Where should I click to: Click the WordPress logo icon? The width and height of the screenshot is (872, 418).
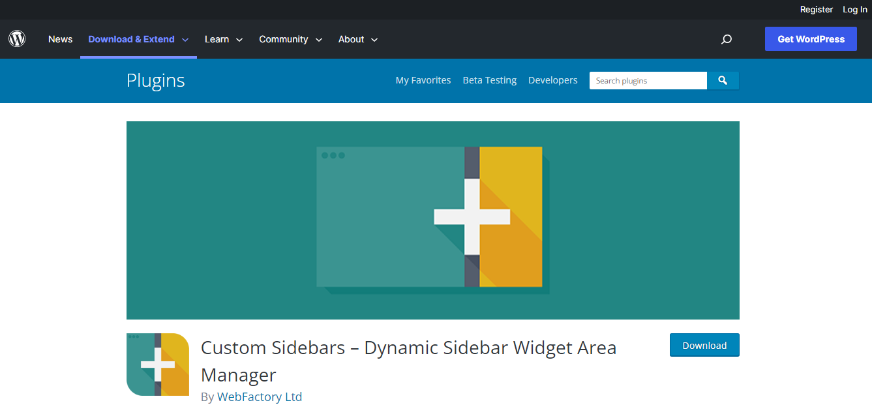click(16, 38)
